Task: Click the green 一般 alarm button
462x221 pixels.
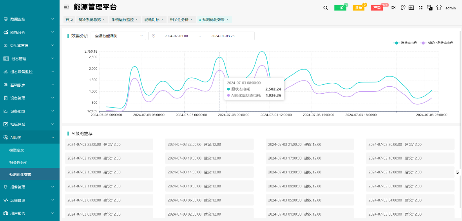Action: (340, 8)
